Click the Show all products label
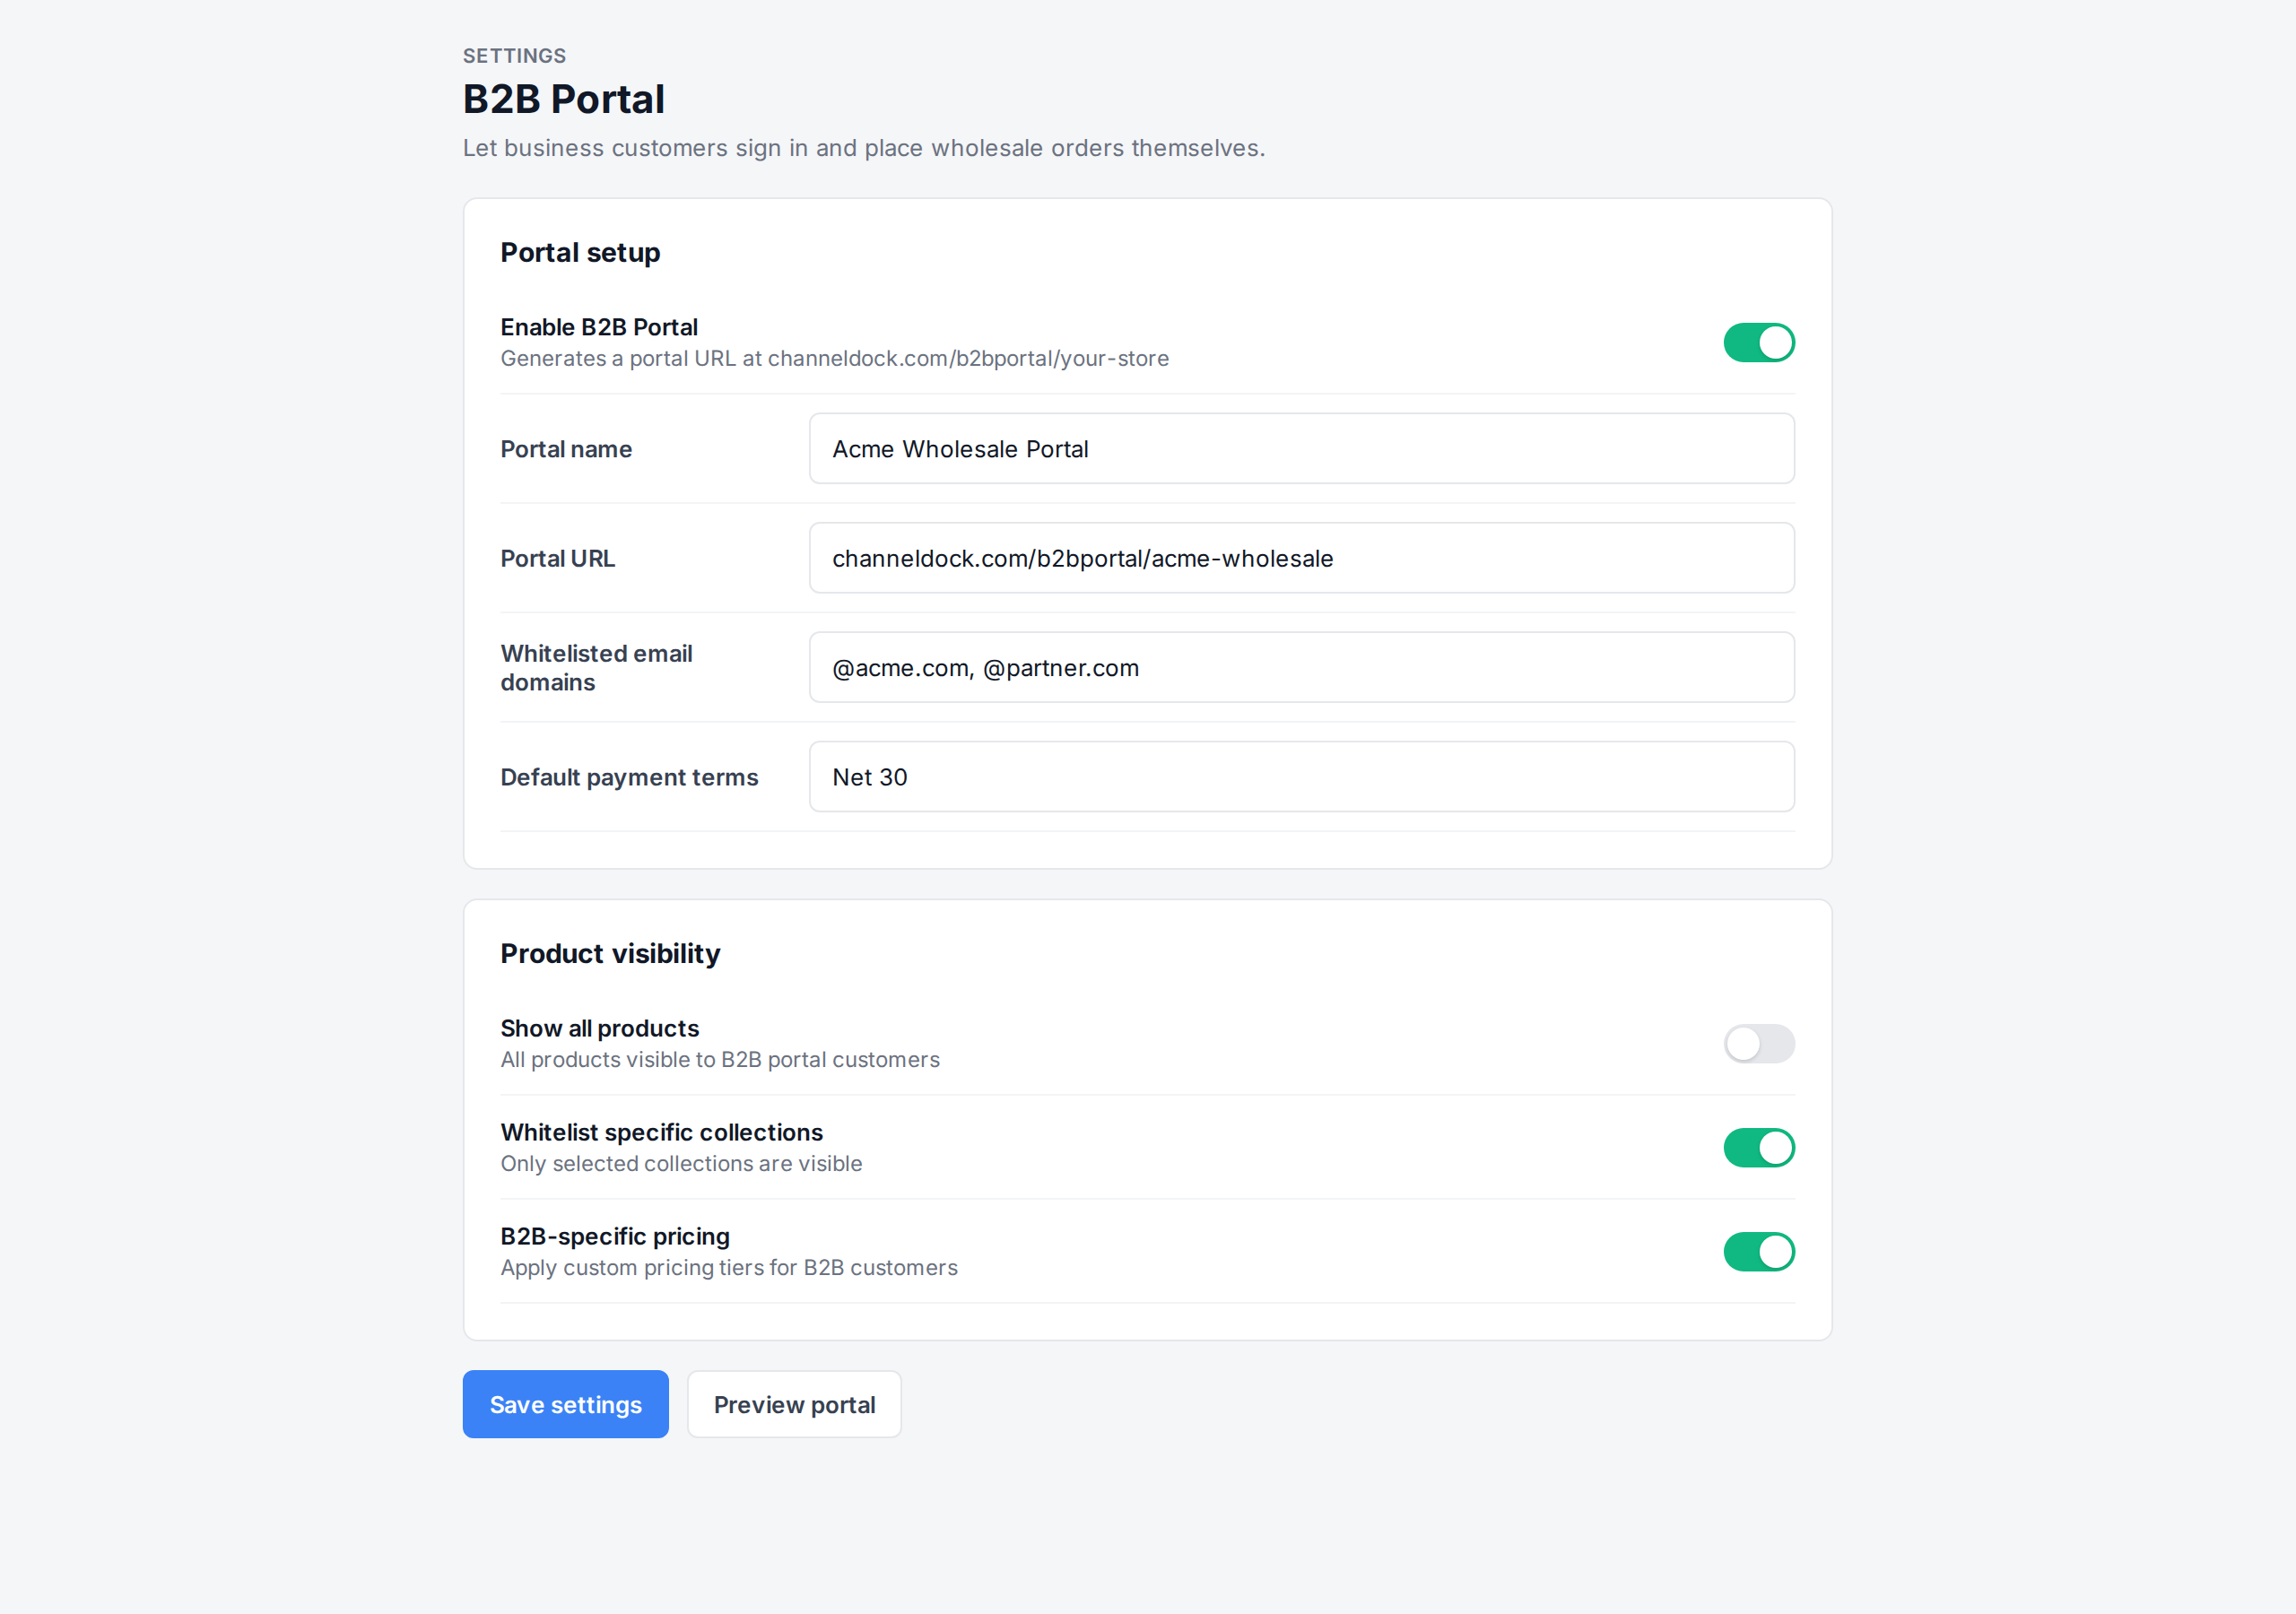The height and width of the screenshot is (1614, 2296). (599, 1029)
